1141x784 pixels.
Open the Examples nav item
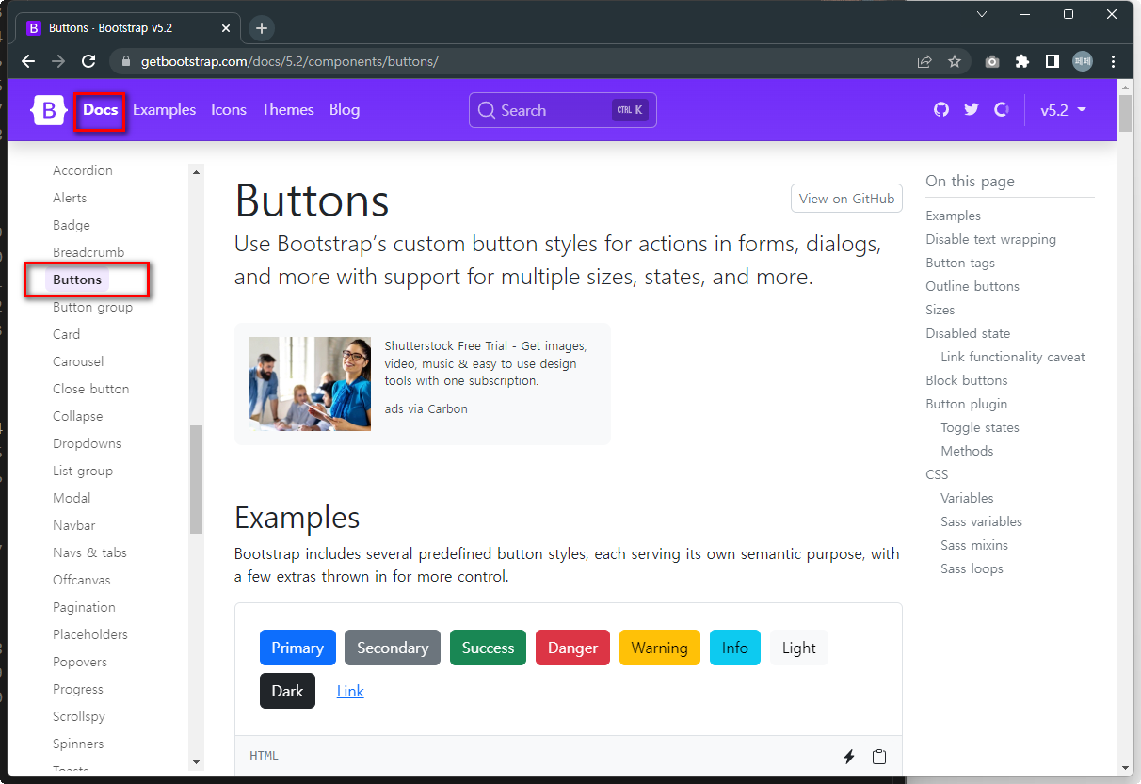coord(164,110)
